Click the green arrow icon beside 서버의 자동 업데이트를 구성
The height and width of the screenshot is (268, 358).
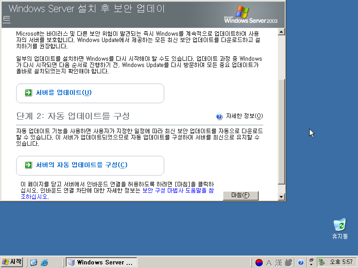point(28,165)
